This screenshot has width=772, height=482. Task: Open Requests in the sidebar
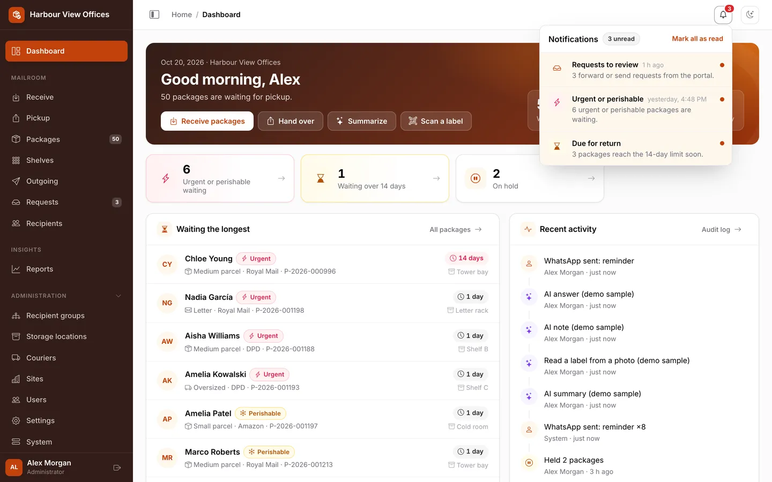pyautogui.click(x=66, y=202)
